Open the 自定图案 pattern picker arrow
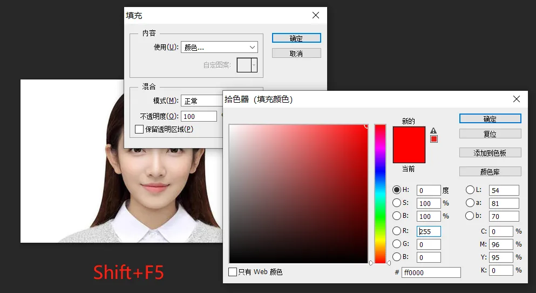Viewport: 536px width, 293px height. (254, 65)
